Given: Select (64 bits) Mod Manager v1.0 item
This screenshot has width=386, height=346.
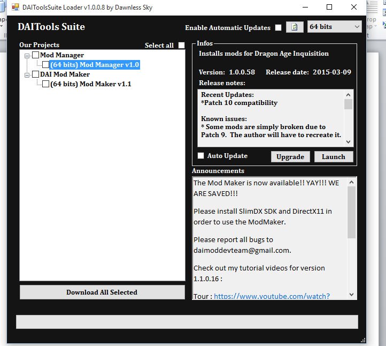Looking at the screenshot, I should tap(95, 65).
